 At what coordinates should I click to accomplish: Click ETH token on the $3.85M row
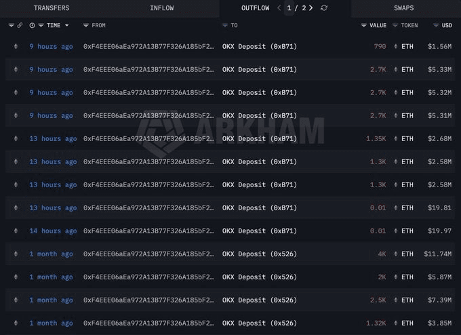click(407, 323)
